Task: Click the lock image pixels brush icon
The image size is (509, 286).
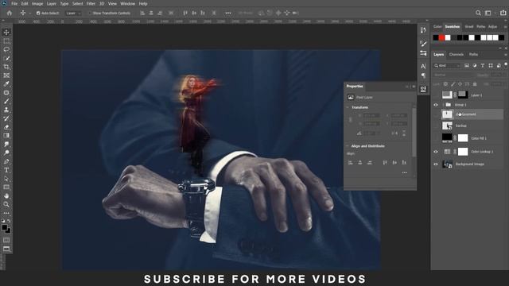Action: click(453, 84)
